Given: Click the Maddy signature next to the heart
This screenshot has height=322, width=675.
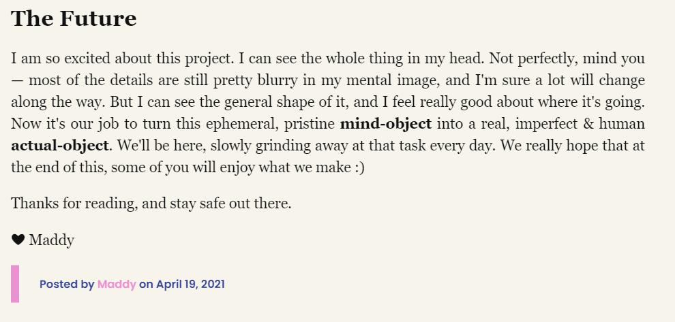Looking at the screenshot, I should pos(52,240).
